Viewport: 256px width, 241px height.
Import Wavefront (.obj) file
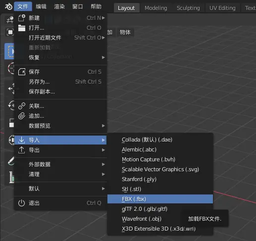click(x=160, y=219)
